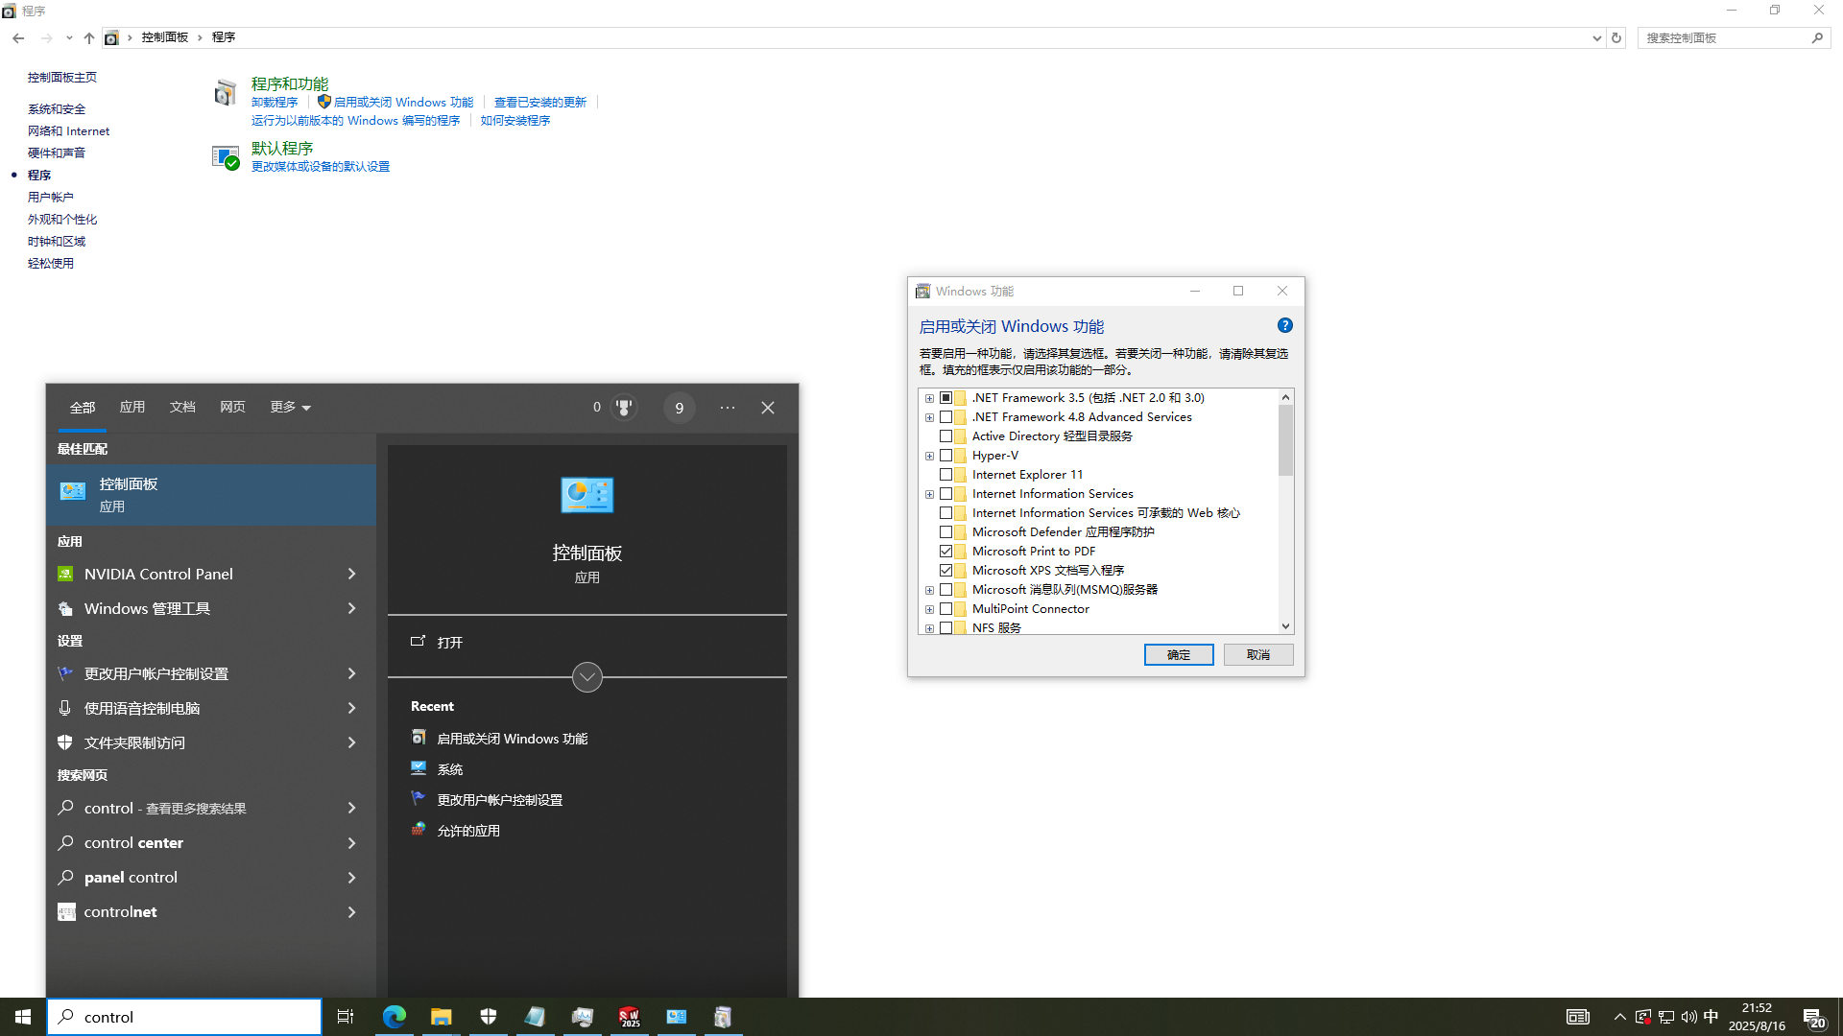Open the notification center icon

click(x=1813, y=1017)
